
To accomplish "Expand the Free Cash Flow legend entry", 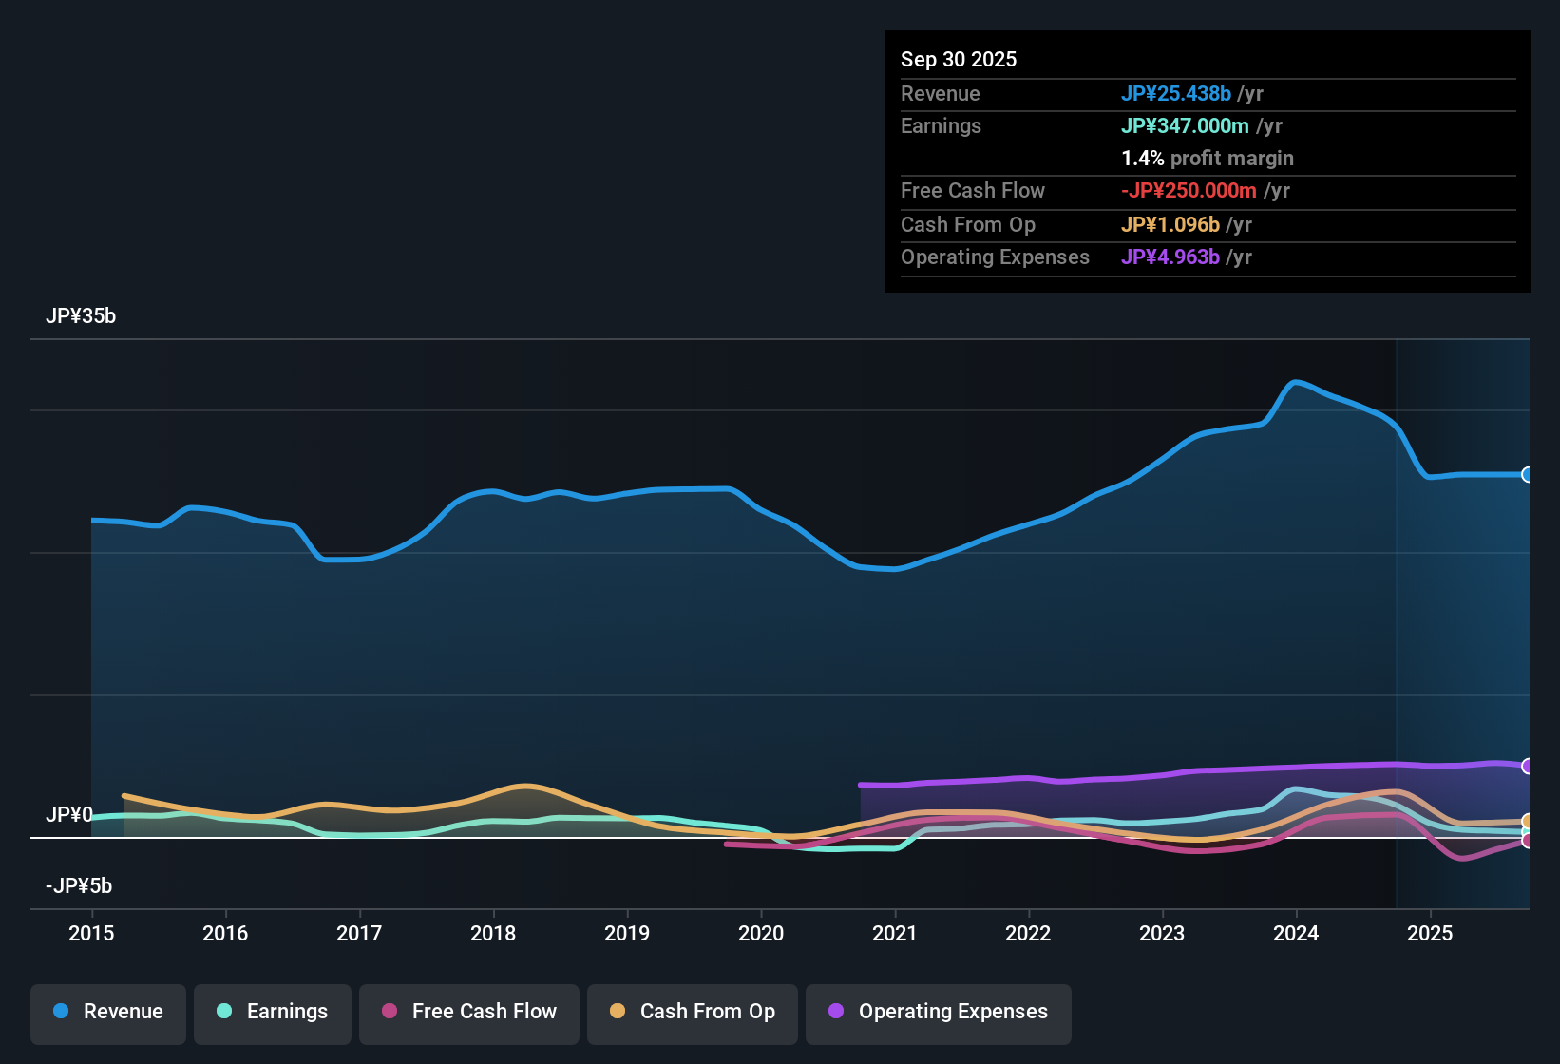I will pyautogui.click(x=468, y=1012).
